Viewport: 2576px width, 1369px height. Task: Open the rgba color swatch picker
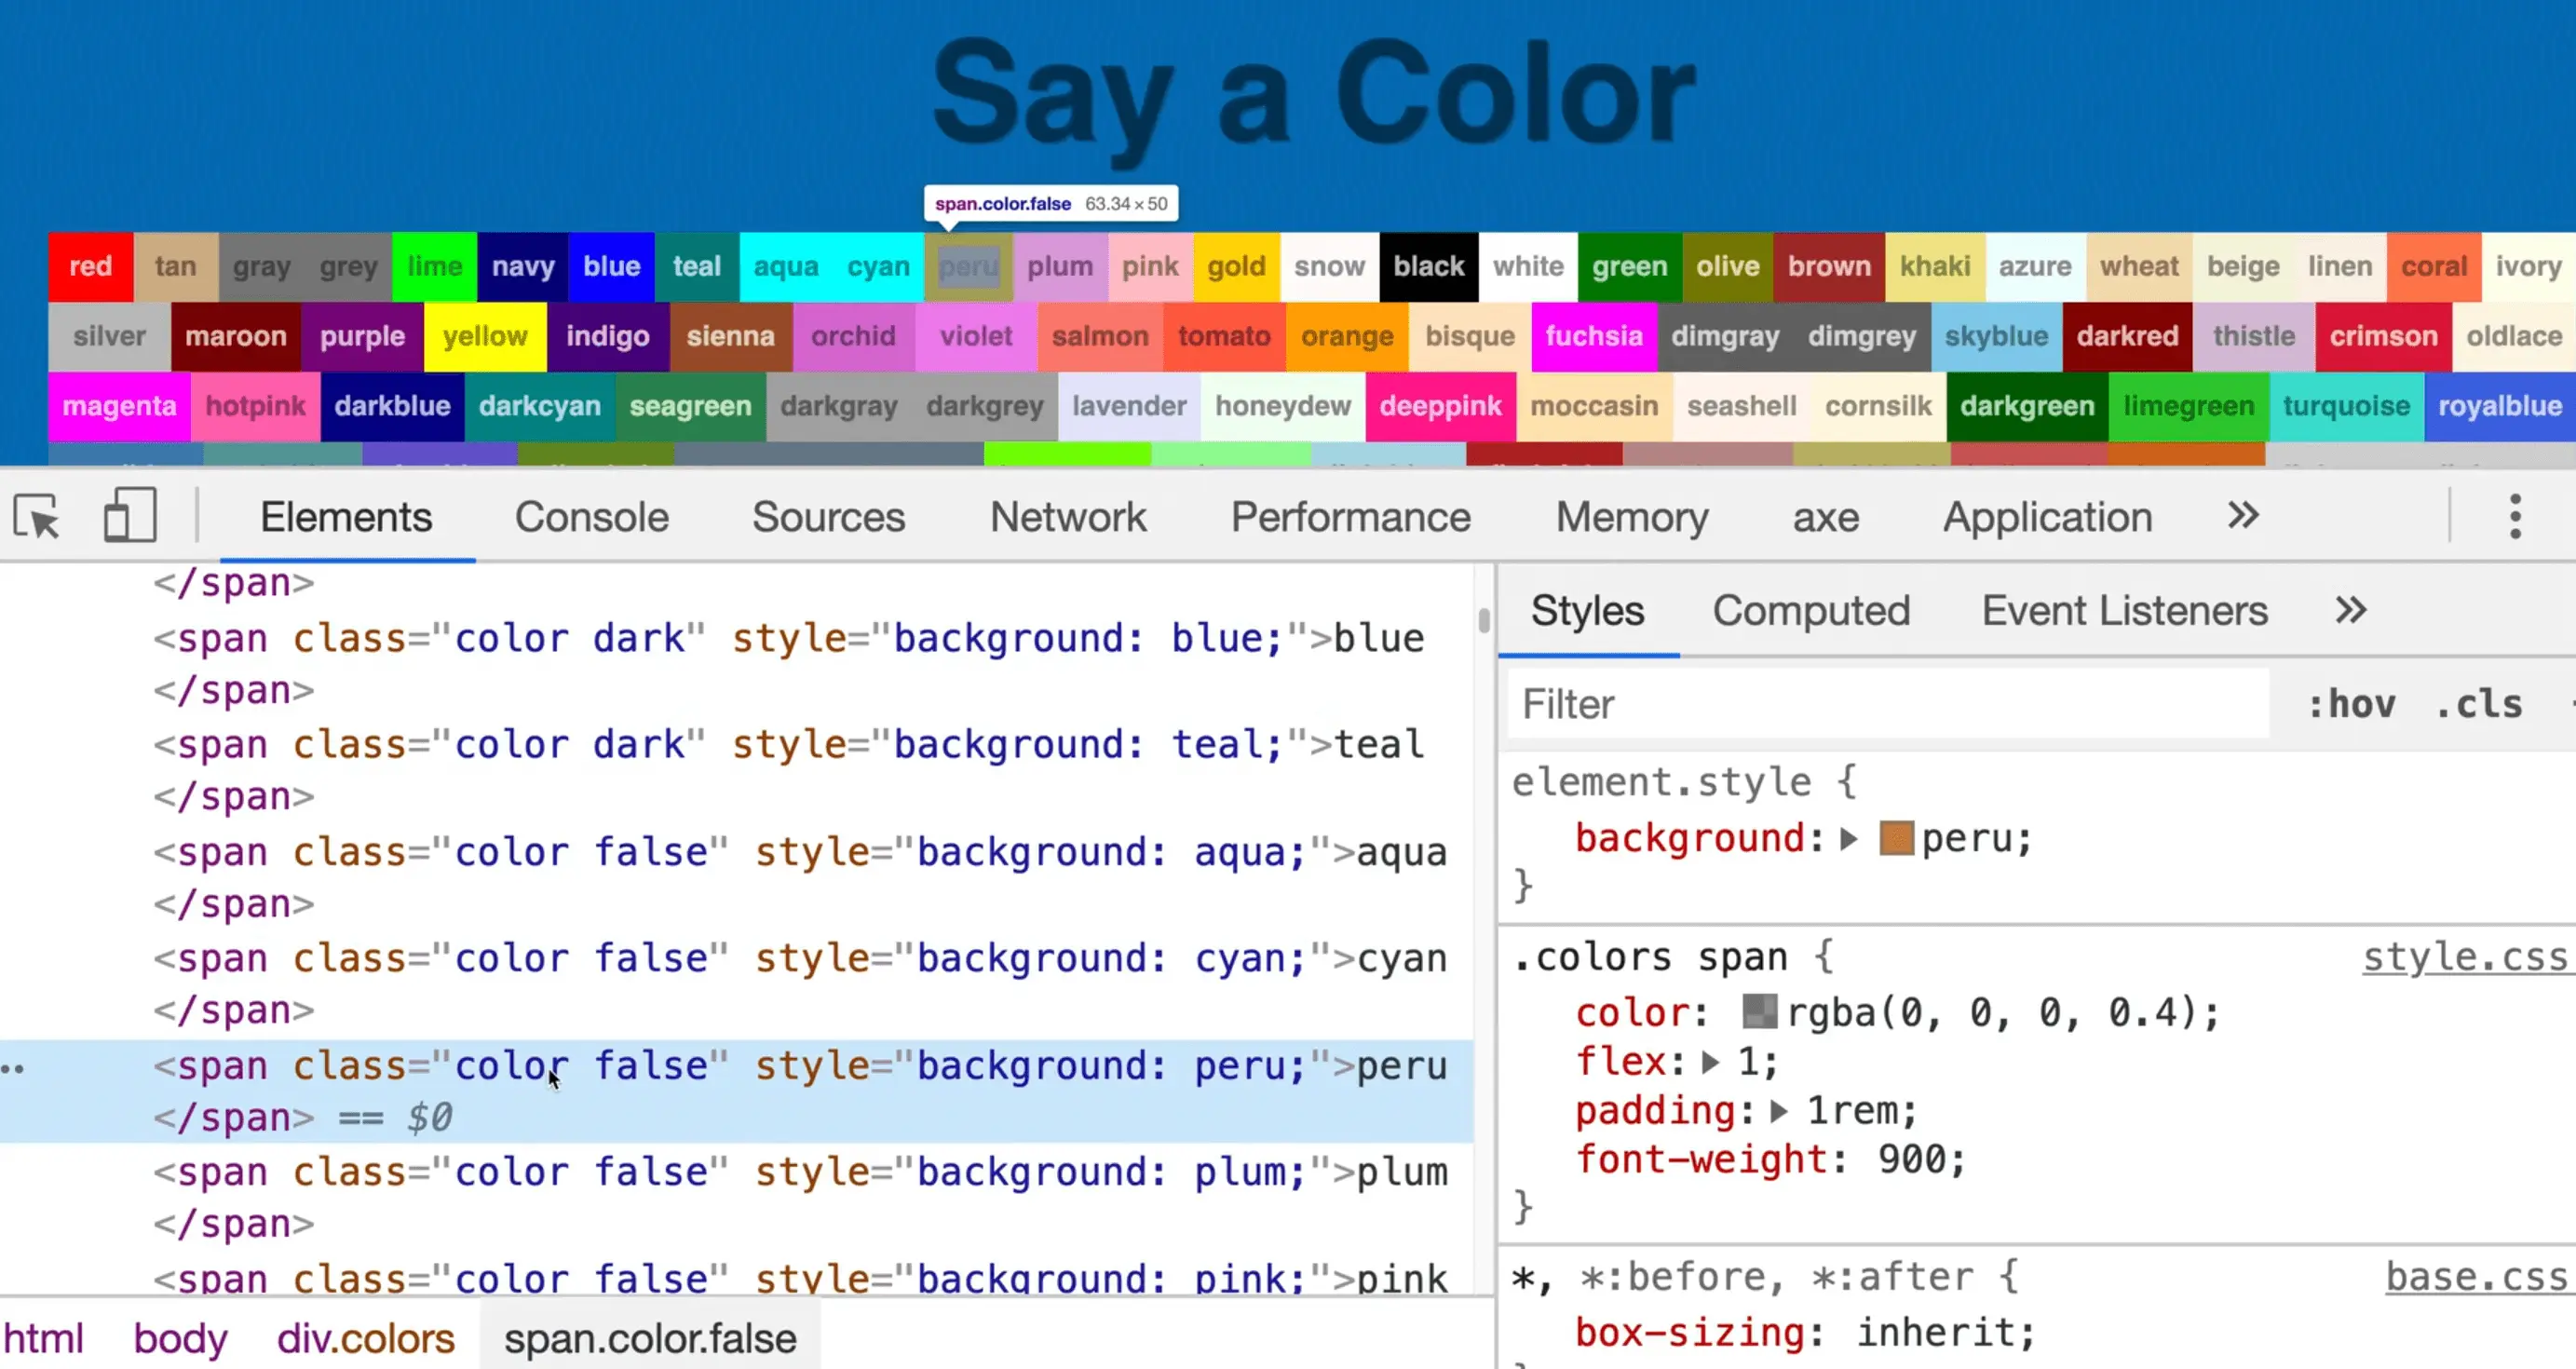[x=1759, y=1012]
